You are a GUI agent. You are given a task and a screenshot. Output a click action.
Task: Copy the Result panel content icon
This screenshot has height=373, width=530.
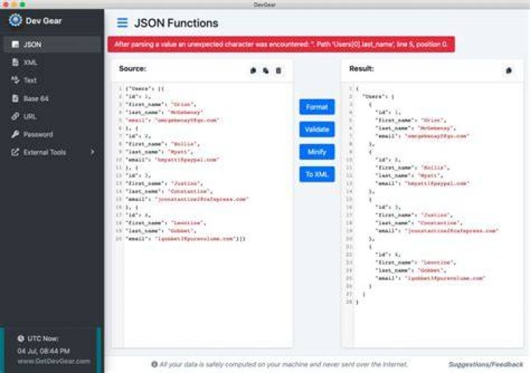(509, 71)
